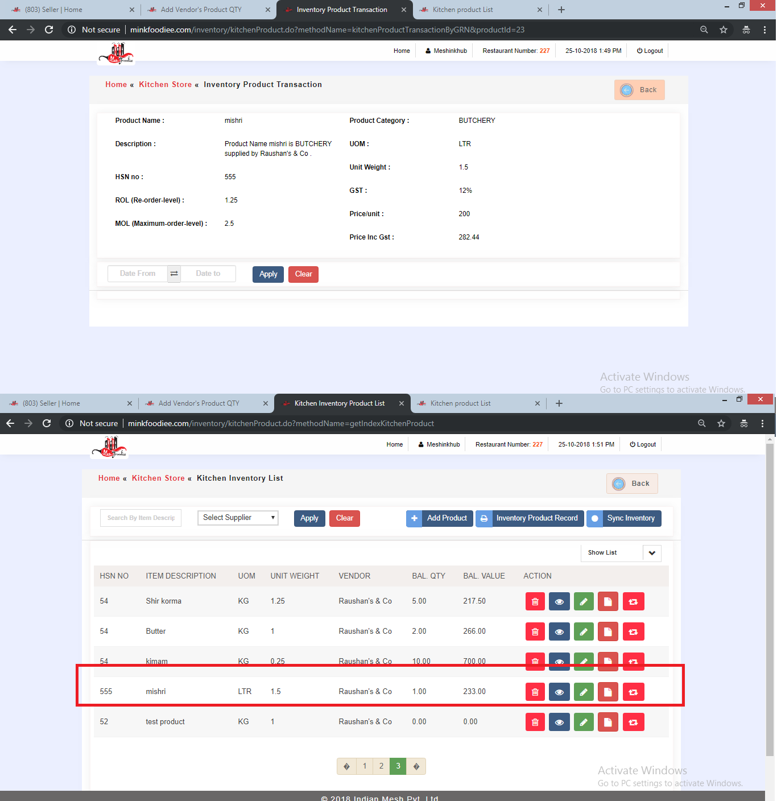Log out from Inventory Product Transaction page

click(650, 51)
